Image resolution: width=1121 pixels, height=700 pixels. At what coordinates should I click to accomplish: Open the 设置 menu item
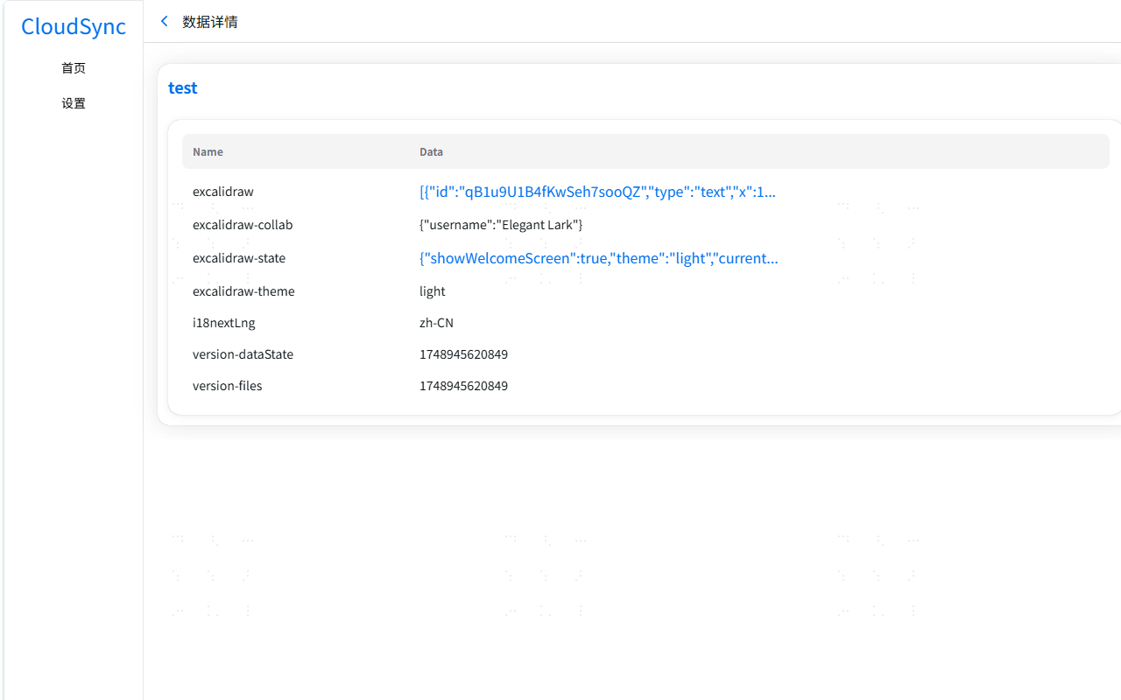click(x=74, y=103)
